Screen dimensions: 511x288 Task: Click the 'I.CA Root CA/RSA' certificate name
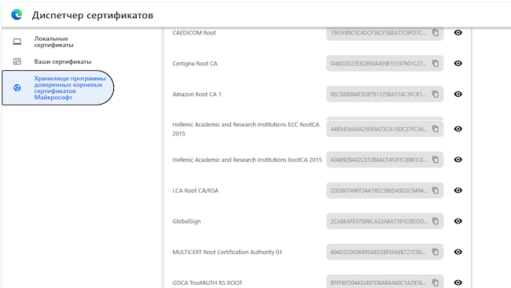click(196, 190)
